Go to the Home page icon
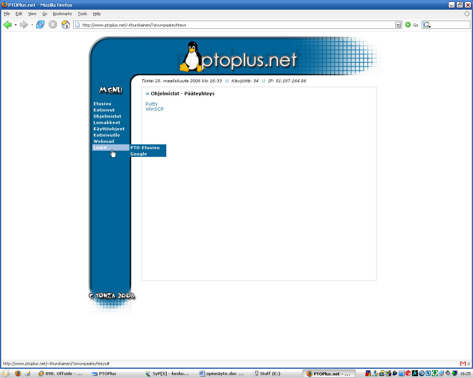Image resolution: width=473 pixels, height=378 pixels. tap(66, 25)
